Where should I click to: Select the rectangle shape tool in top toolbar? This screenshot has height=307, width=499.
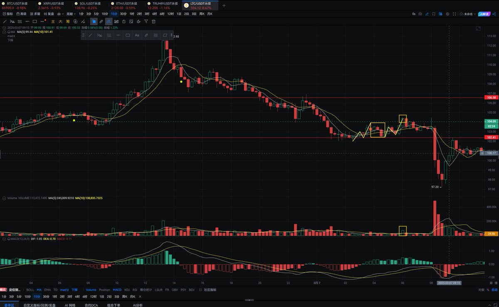(35, 21)
